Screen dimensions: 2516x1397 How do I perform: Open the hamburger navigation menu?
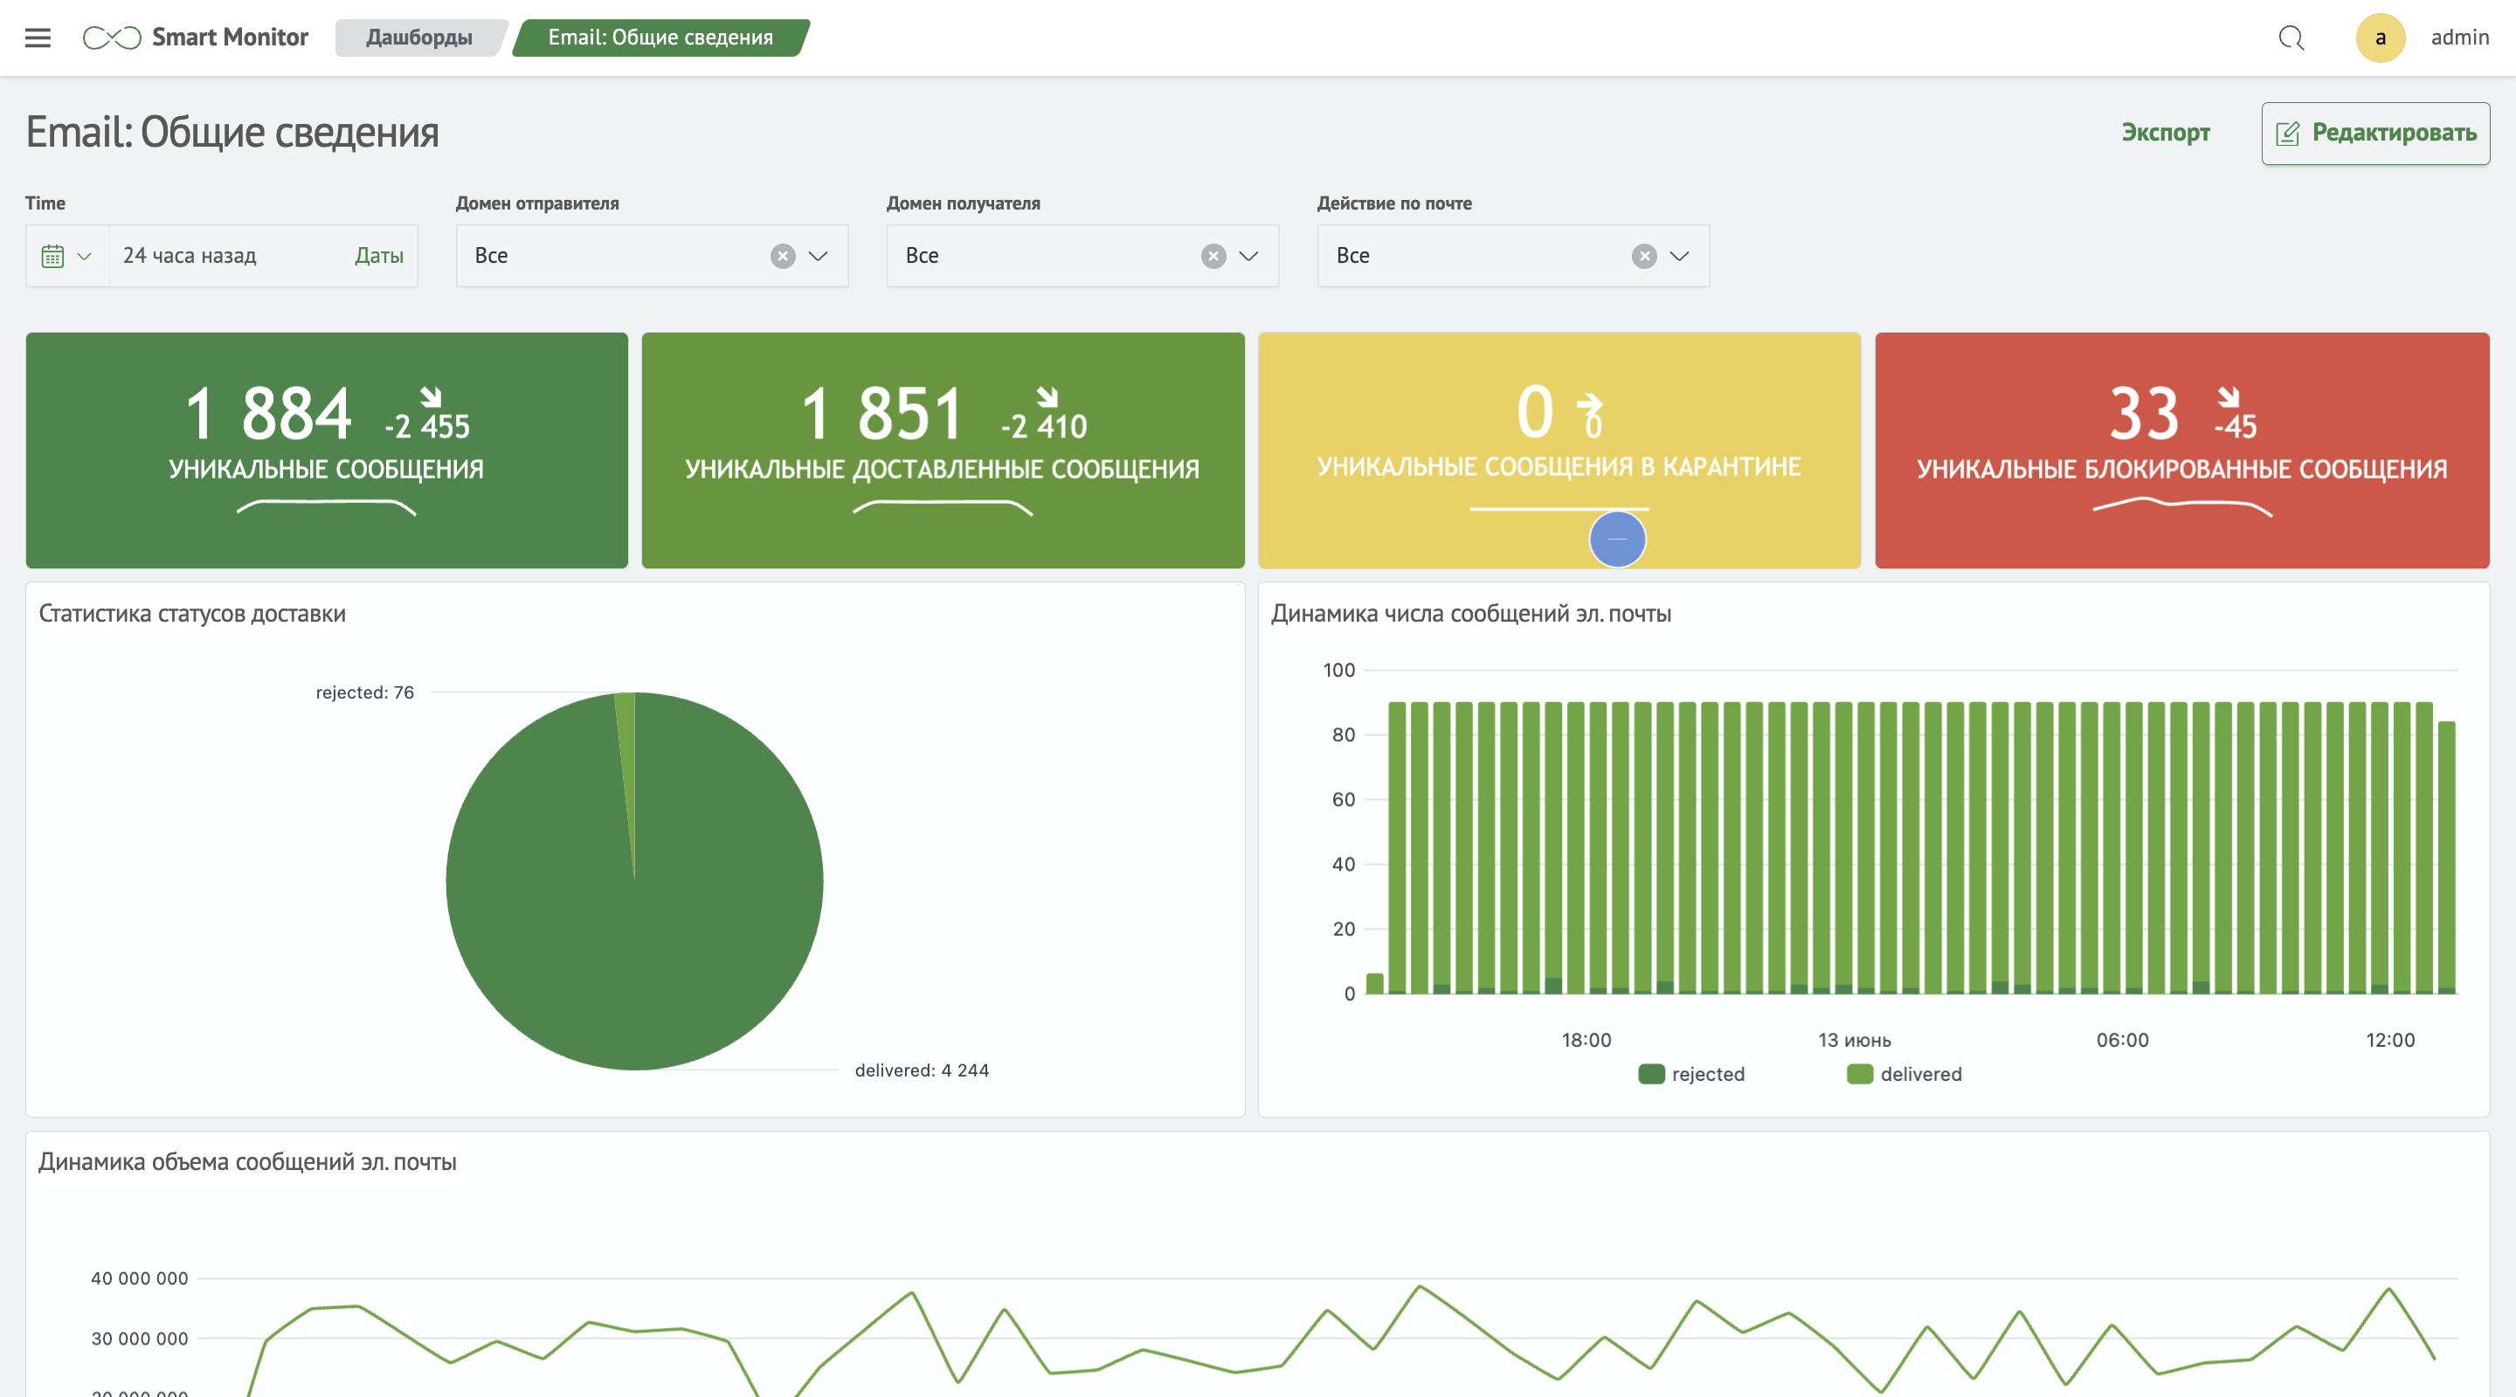(37, 37)
